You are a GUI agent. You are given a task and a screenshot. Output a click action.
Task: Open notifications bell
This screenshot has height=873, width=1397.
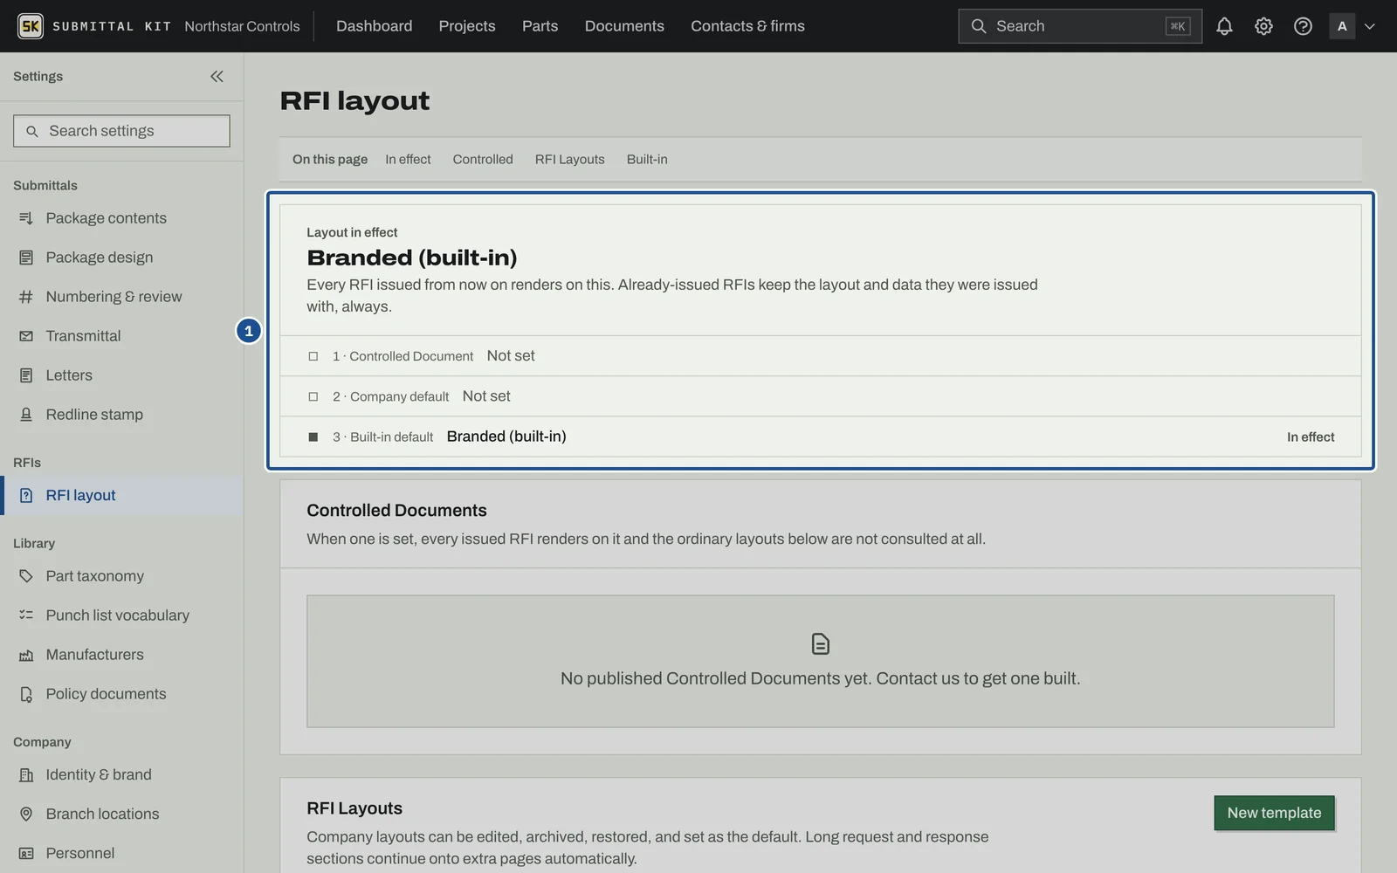pos(1224,26)
